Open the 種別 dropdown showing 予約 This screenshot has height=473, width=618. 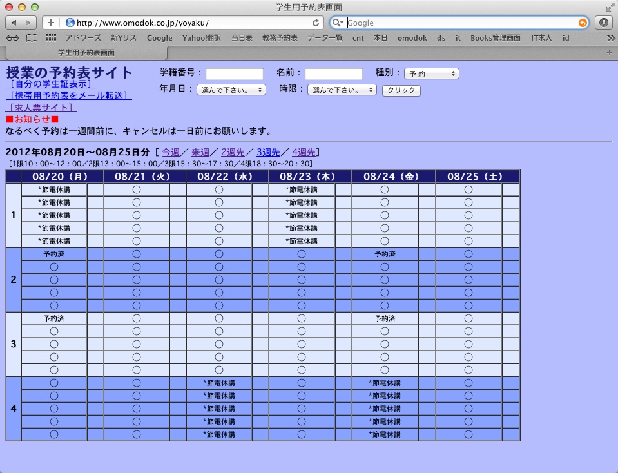click(431, 73)
